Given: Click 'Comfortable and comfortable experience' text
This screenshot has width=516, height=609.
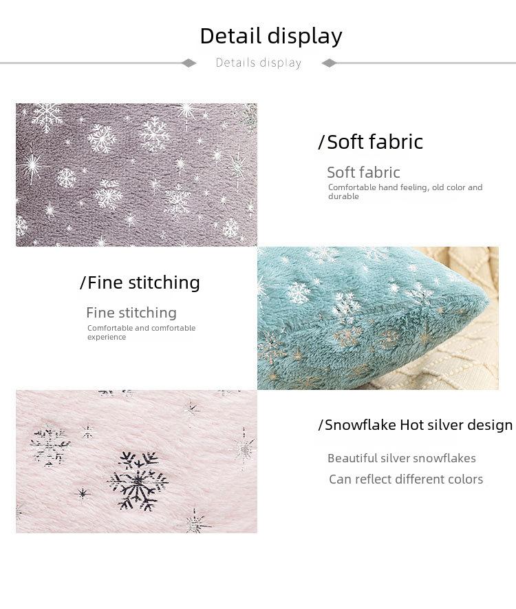Looking at the screenshot, I should (141, 333).
